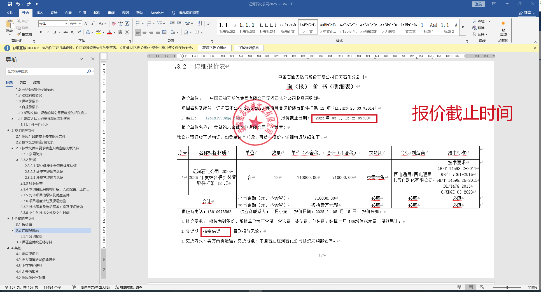Click the search magnifier in navigation pane
This screenshot has height=292, width=541.
(89, 71)
